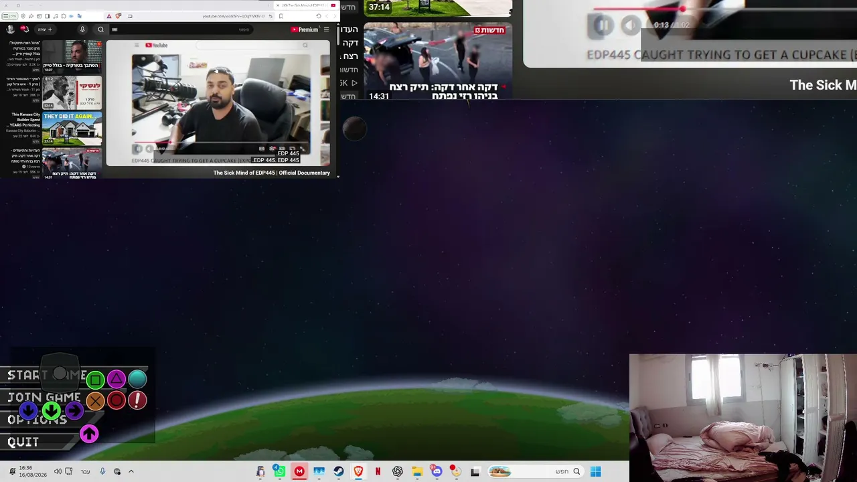This screenshot has width=857, height=482.
Task: Select JOIN GAME in the game menu
Action: (x=44, y=398)
